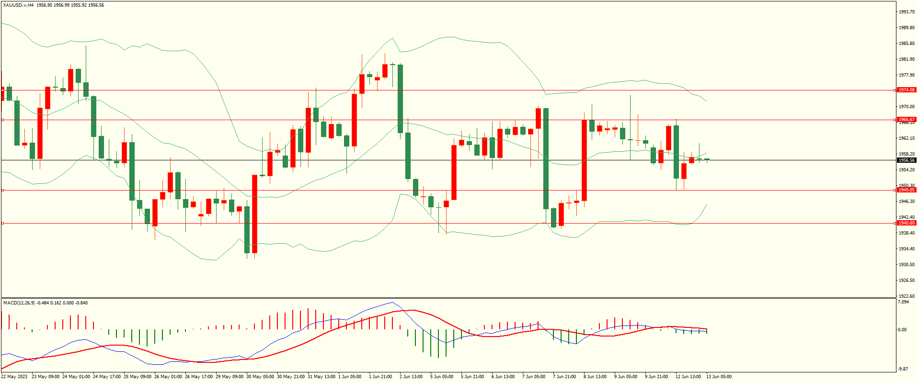
Task: Click the black 1956.56 current price tag
Action: click(906, 160)
